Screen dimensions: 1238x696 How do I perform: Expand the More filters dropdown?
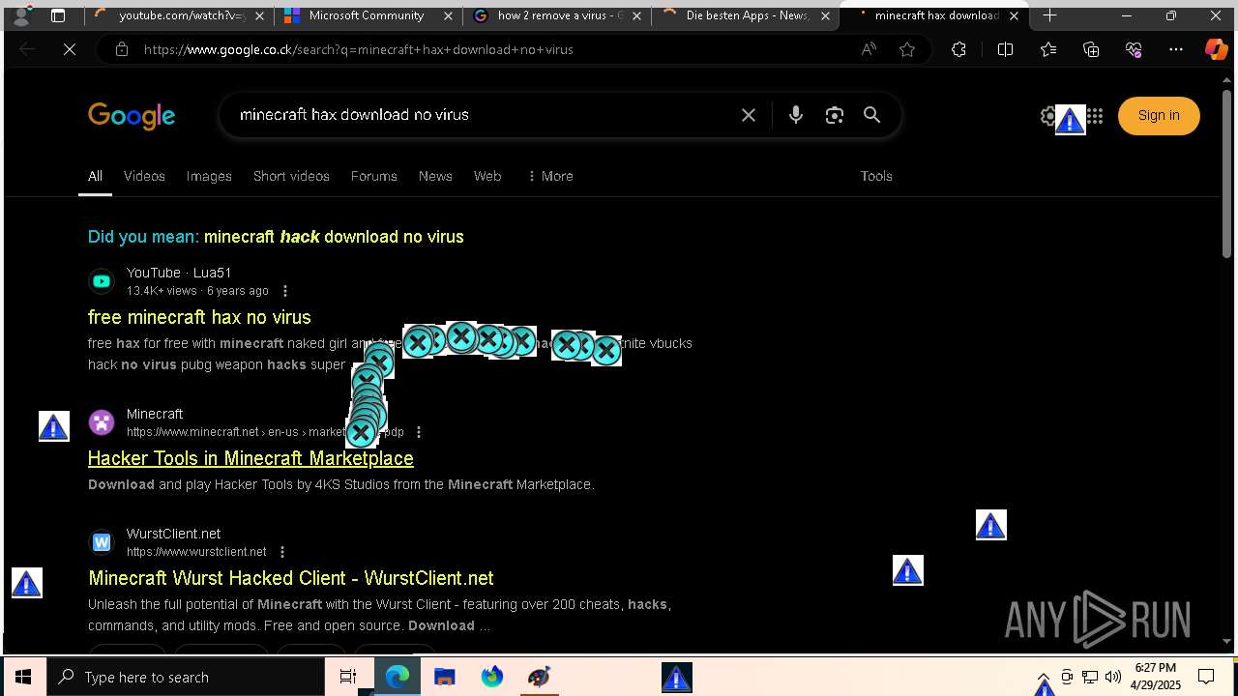(x=549, y=176)
